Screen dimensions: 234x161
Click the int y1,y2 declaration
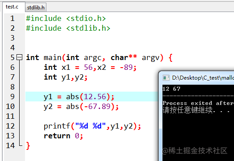point(66,77)
